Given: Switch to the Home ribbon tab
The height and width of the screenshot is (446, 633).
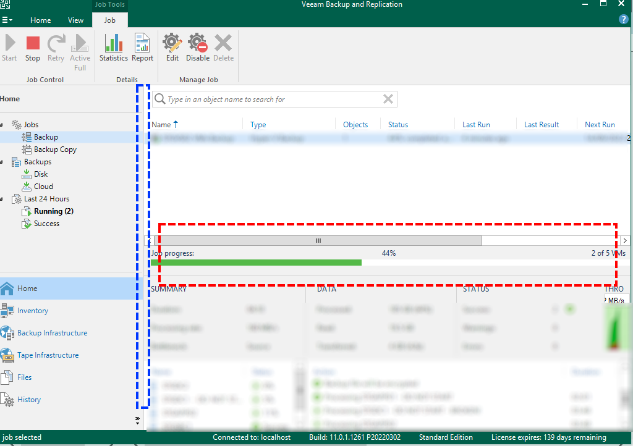Looking at the screenshot, I should tap(40, 20).
